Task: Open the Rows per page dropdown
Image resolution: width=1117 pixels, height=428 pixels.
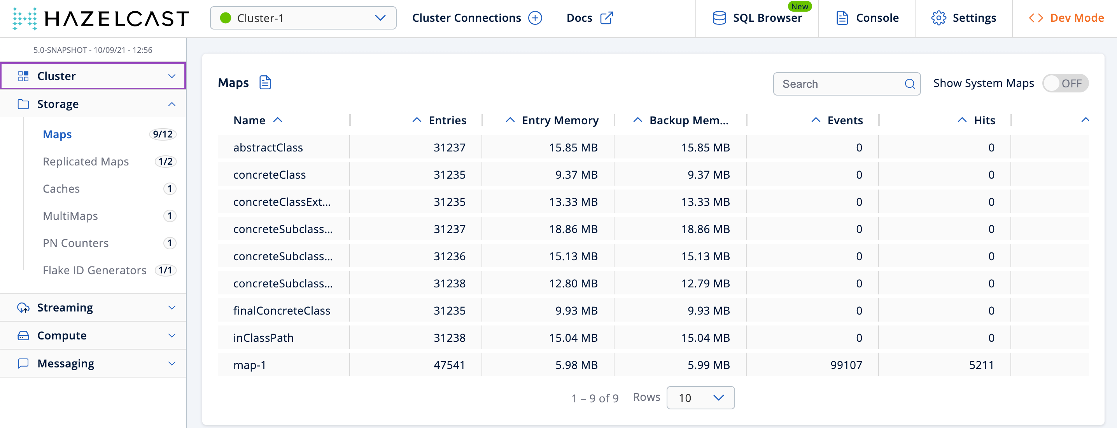Action: (700, 398)
